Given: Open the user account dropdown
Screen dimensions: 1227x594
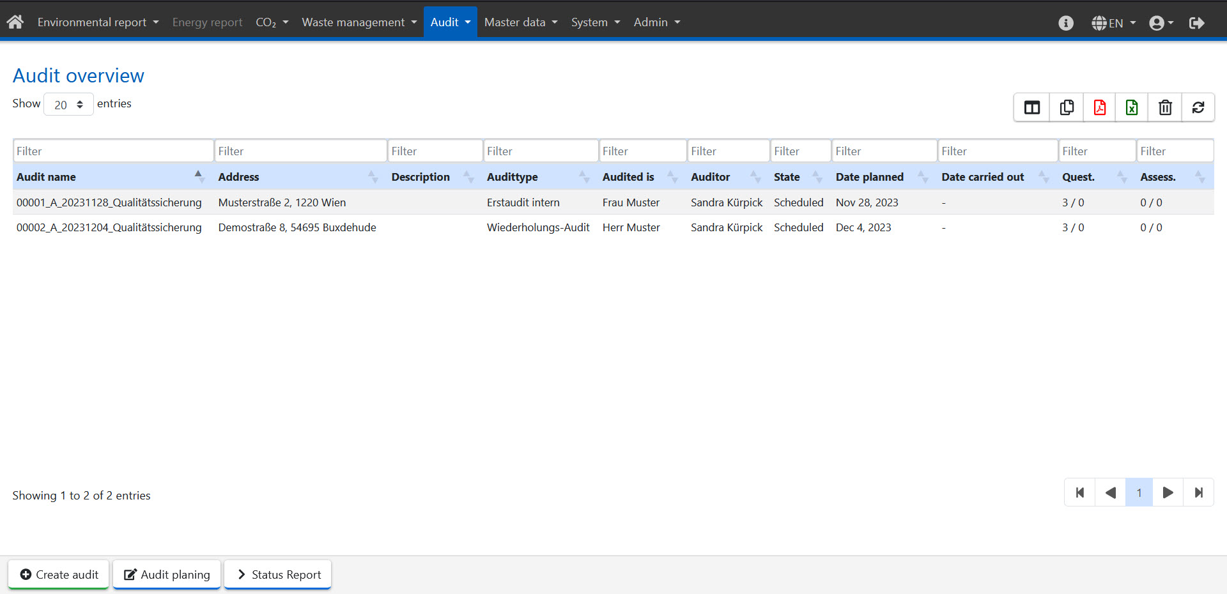Looking at the screenshot, I should tap(1161, 23).
